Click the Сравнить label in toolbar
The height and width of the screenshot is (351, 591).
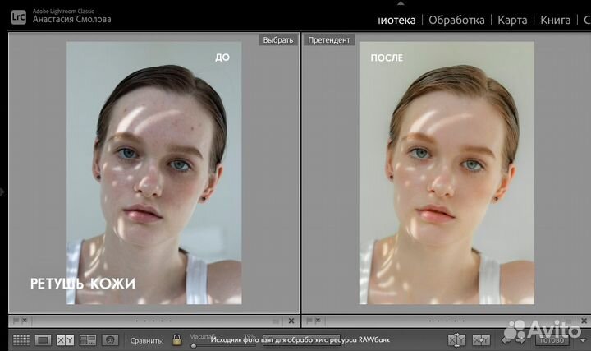click(147, 340)
